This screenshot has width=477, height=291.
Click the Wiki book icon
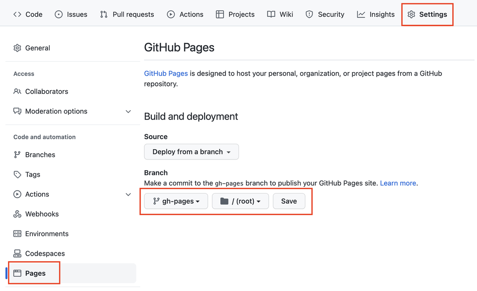[271, 14]
